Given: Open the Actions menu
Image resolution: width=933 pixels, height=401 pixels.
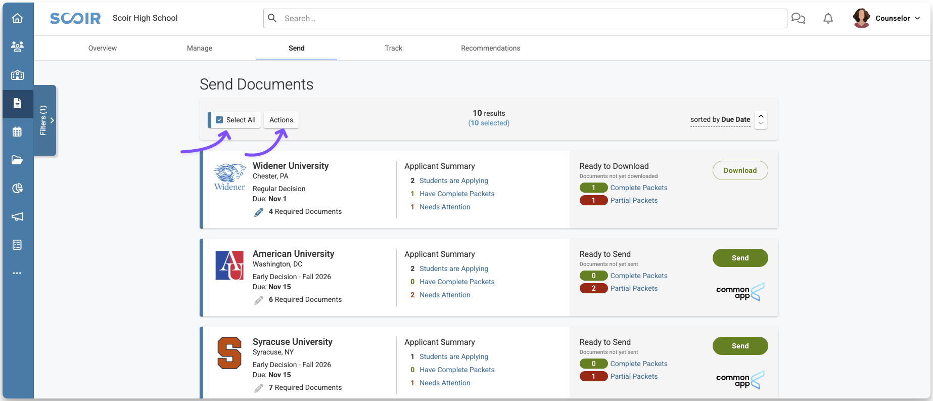Looking at the screenshot, I should point(281,120).
